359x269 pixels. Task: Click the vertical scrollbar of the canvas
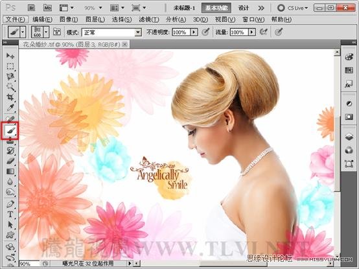(x=337, y=153)
